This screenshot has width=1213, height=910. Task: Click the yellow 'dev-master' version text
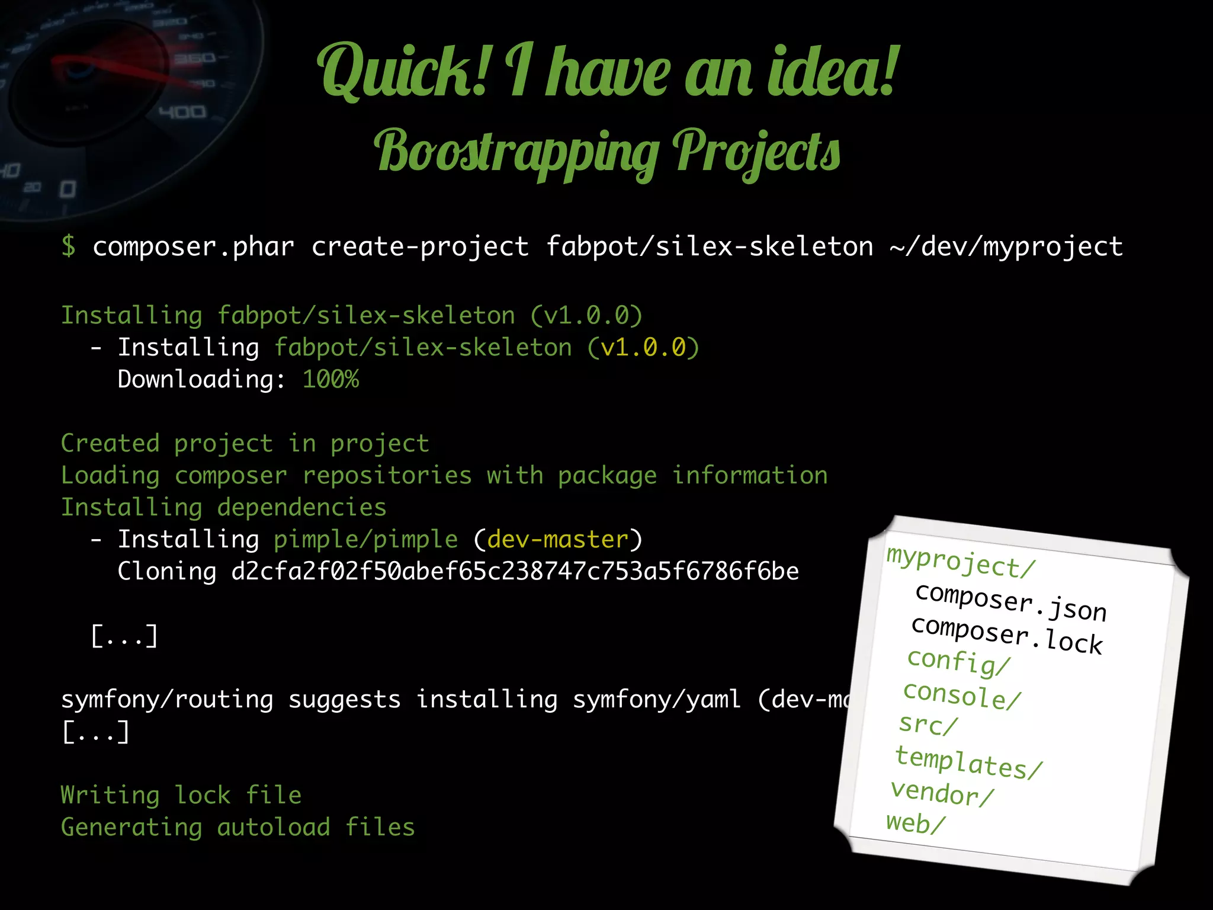coord(557,540)
